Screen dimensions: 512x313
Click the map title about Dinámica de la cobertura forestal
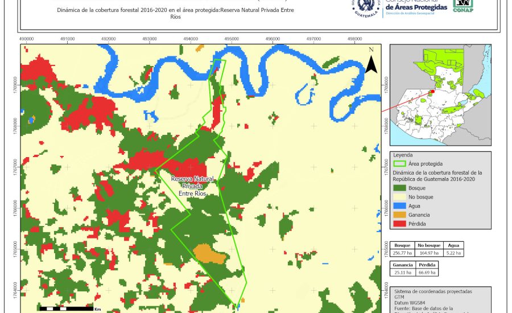pyautogui.click(x=176, y=14)
